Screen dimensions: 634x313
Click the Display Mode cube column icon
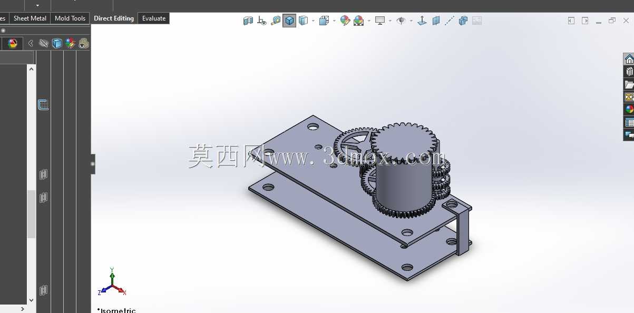click(57, 43)
